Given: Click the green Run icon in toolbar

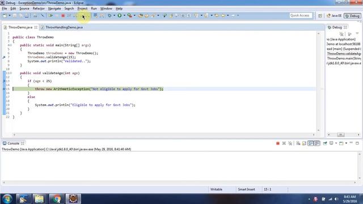Looking at the screenshot, I should 120,15.
